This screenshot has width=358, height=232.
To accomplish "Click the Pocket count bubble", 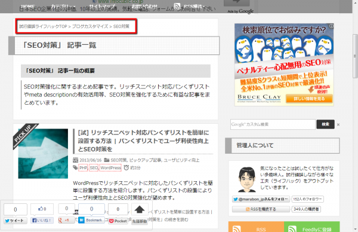I will coord(118,209).
